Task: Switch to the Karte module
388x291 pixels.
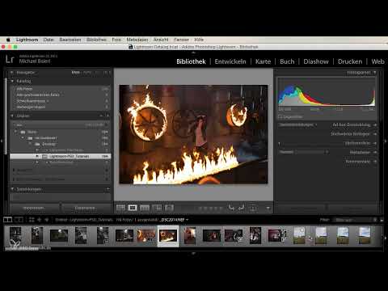Action: (x=263, y=61)
